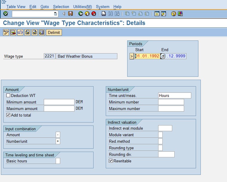Click the Start date field 01.01.1992
This screenshot has height=182, width=227.
point(147,56)
